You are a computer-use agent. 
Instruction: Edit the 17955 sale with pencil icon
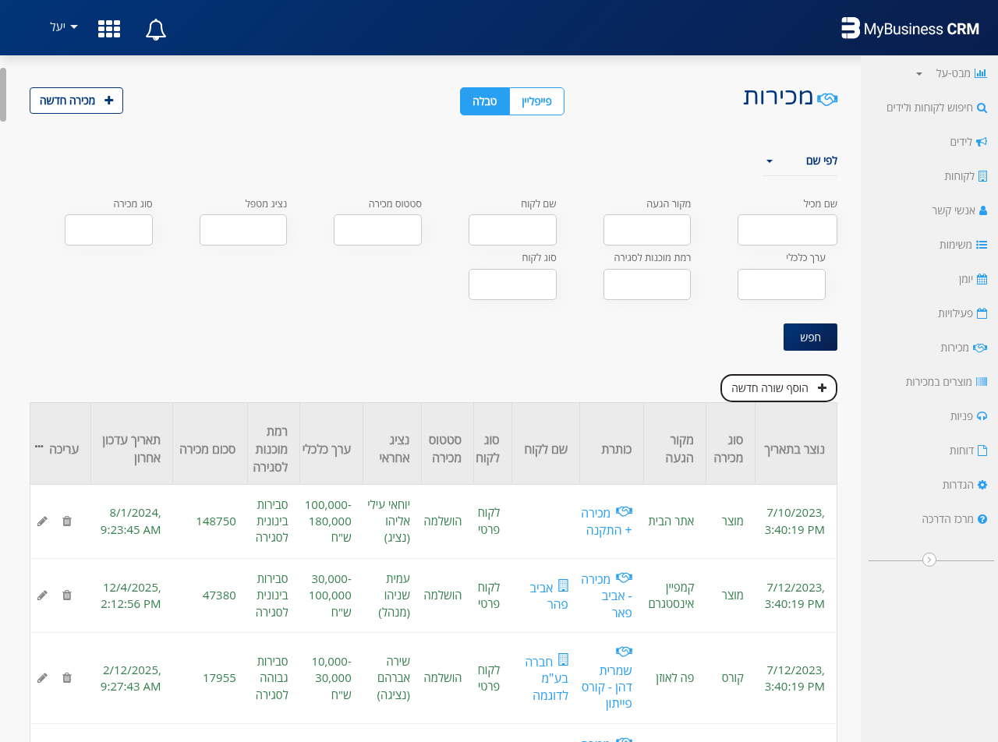coord(42,677)
